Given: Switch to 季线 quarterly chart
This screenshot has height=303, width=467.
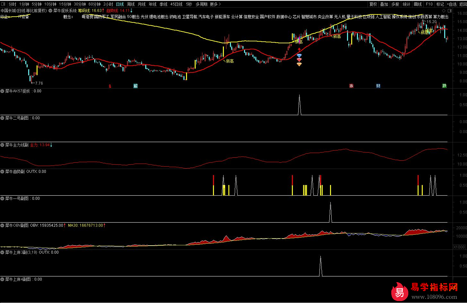Looking at the screenshot, I should point(164,4).
